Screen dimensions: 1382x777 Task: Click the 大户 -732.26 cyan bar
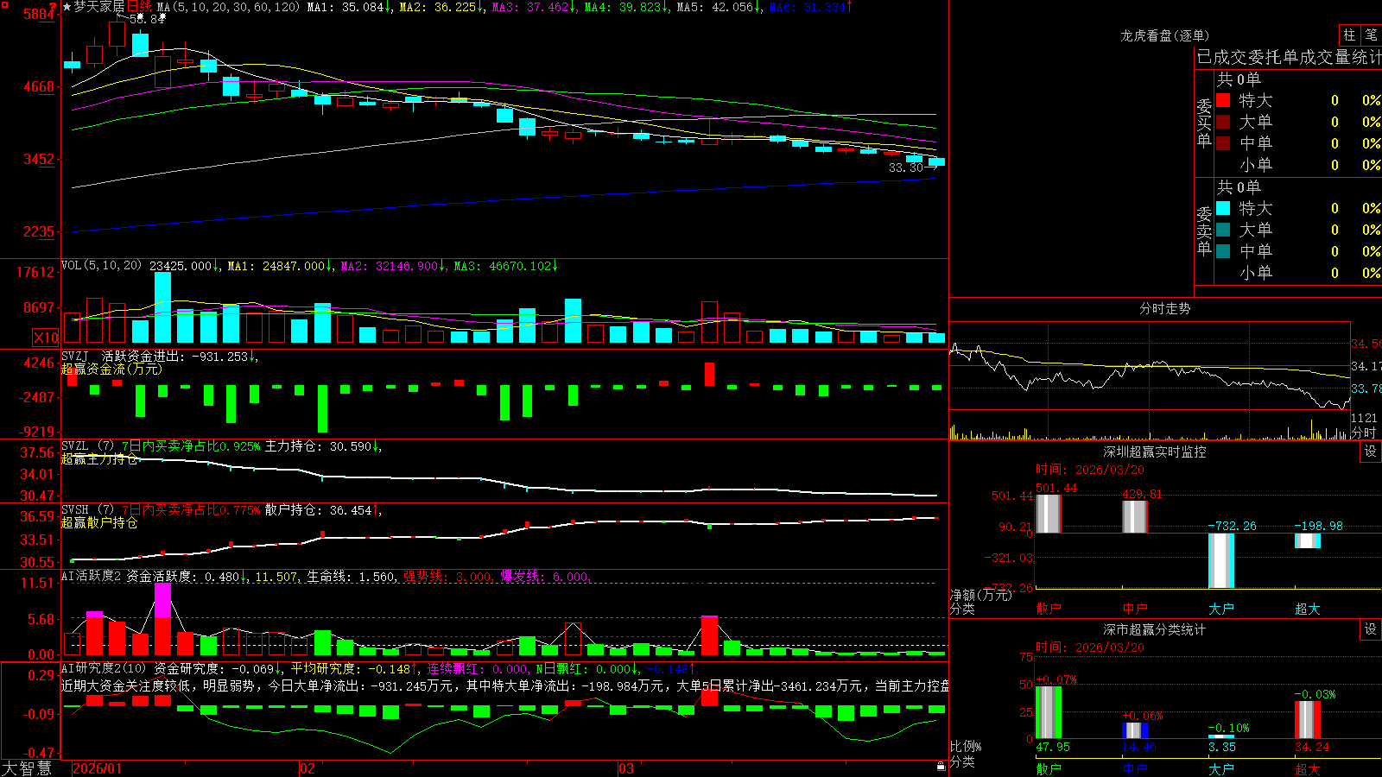pos(1221,560)
